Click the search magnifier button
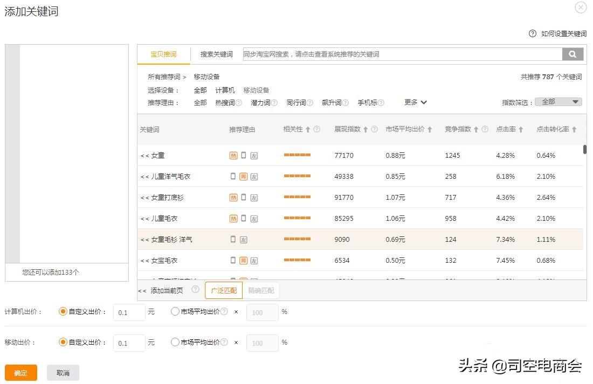Viewport: 593px width, 384px height. coord(573,54)
